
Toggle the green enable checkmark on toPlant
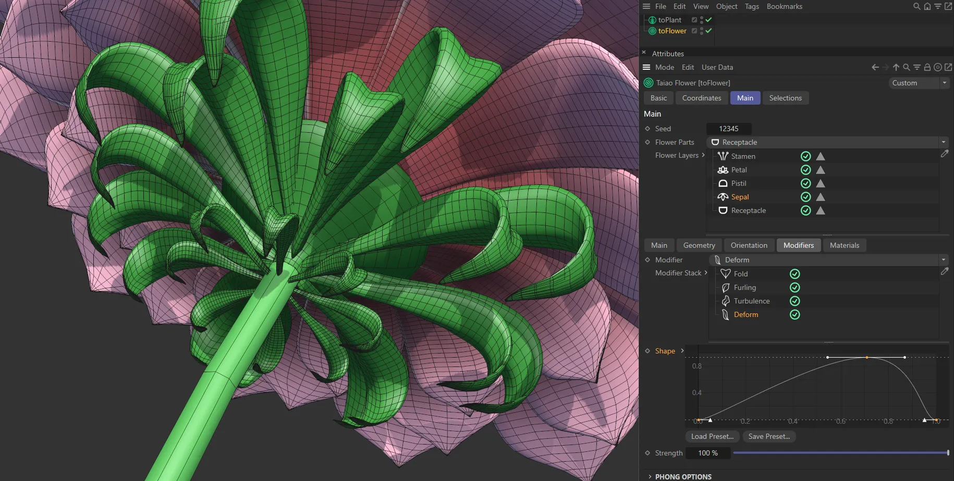click(708, 19)
